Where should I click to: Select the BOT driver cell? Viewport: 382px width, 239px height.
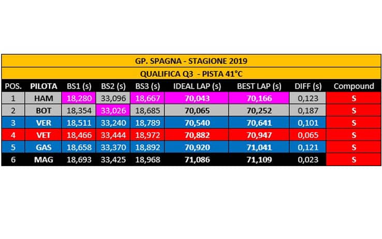(x=44, y=110)
